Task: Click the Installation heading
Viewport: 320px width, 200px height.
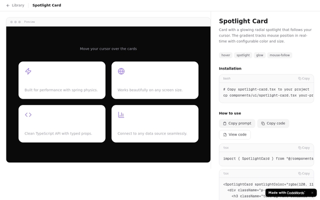Action: click(x=230, y=68)
